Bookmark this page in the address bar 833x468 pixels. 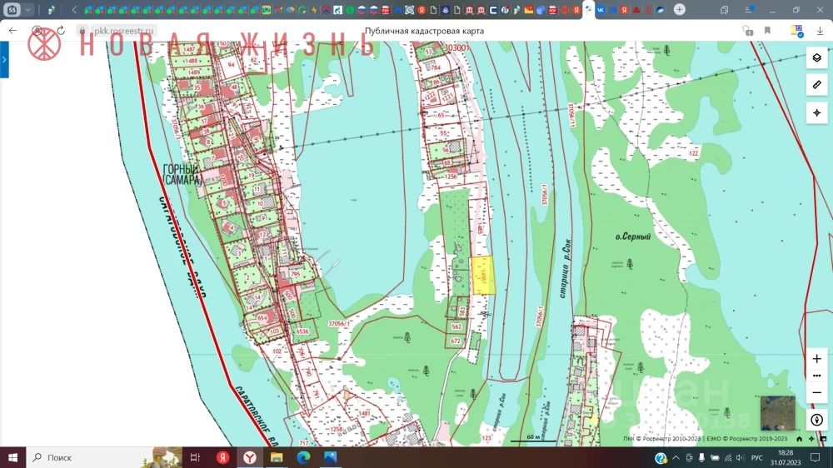[x=768, y=31]
